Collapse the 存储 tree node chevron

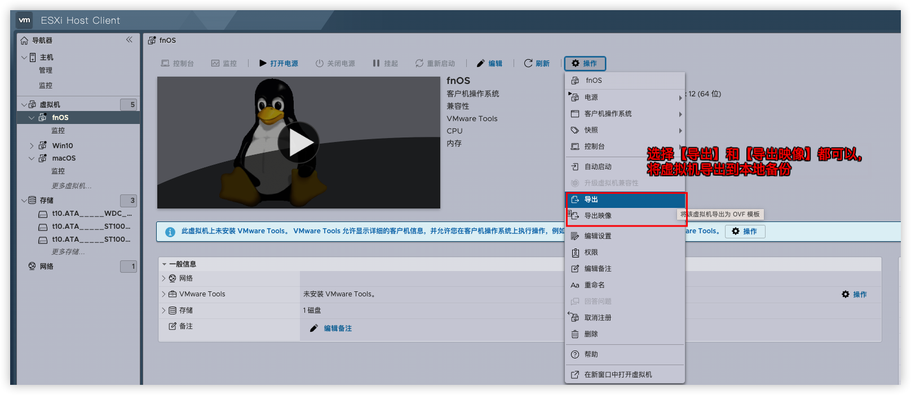[x=24, y=201]
